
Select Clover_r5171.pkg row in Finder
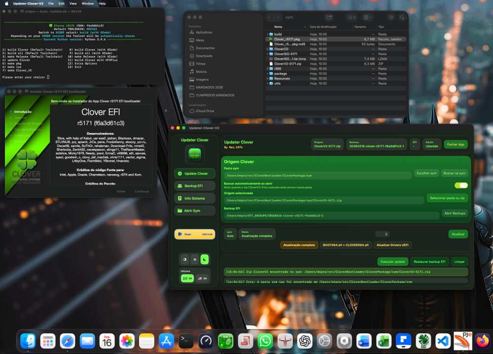pyautogui.click(x=336, y=39)
